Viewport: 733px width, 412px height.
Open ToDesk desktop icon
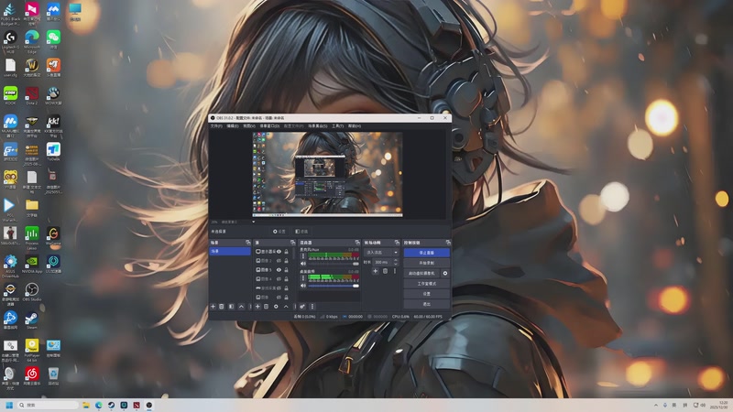53,152
